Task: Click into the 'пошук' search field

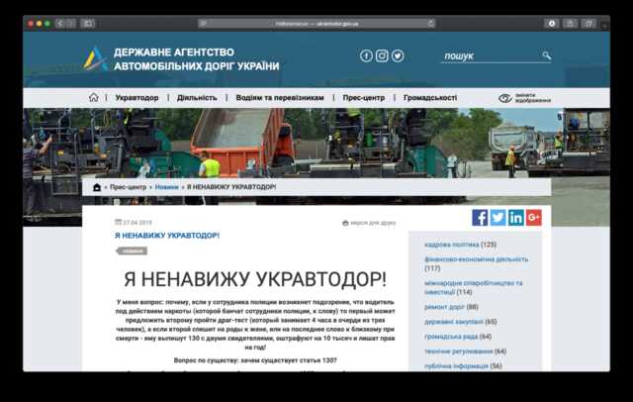Action: click(488, 56)
